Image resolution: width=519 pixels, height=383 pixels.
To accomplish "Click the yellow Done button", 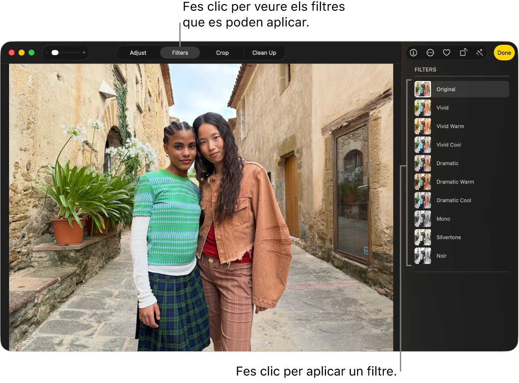I will pos(504,53).
